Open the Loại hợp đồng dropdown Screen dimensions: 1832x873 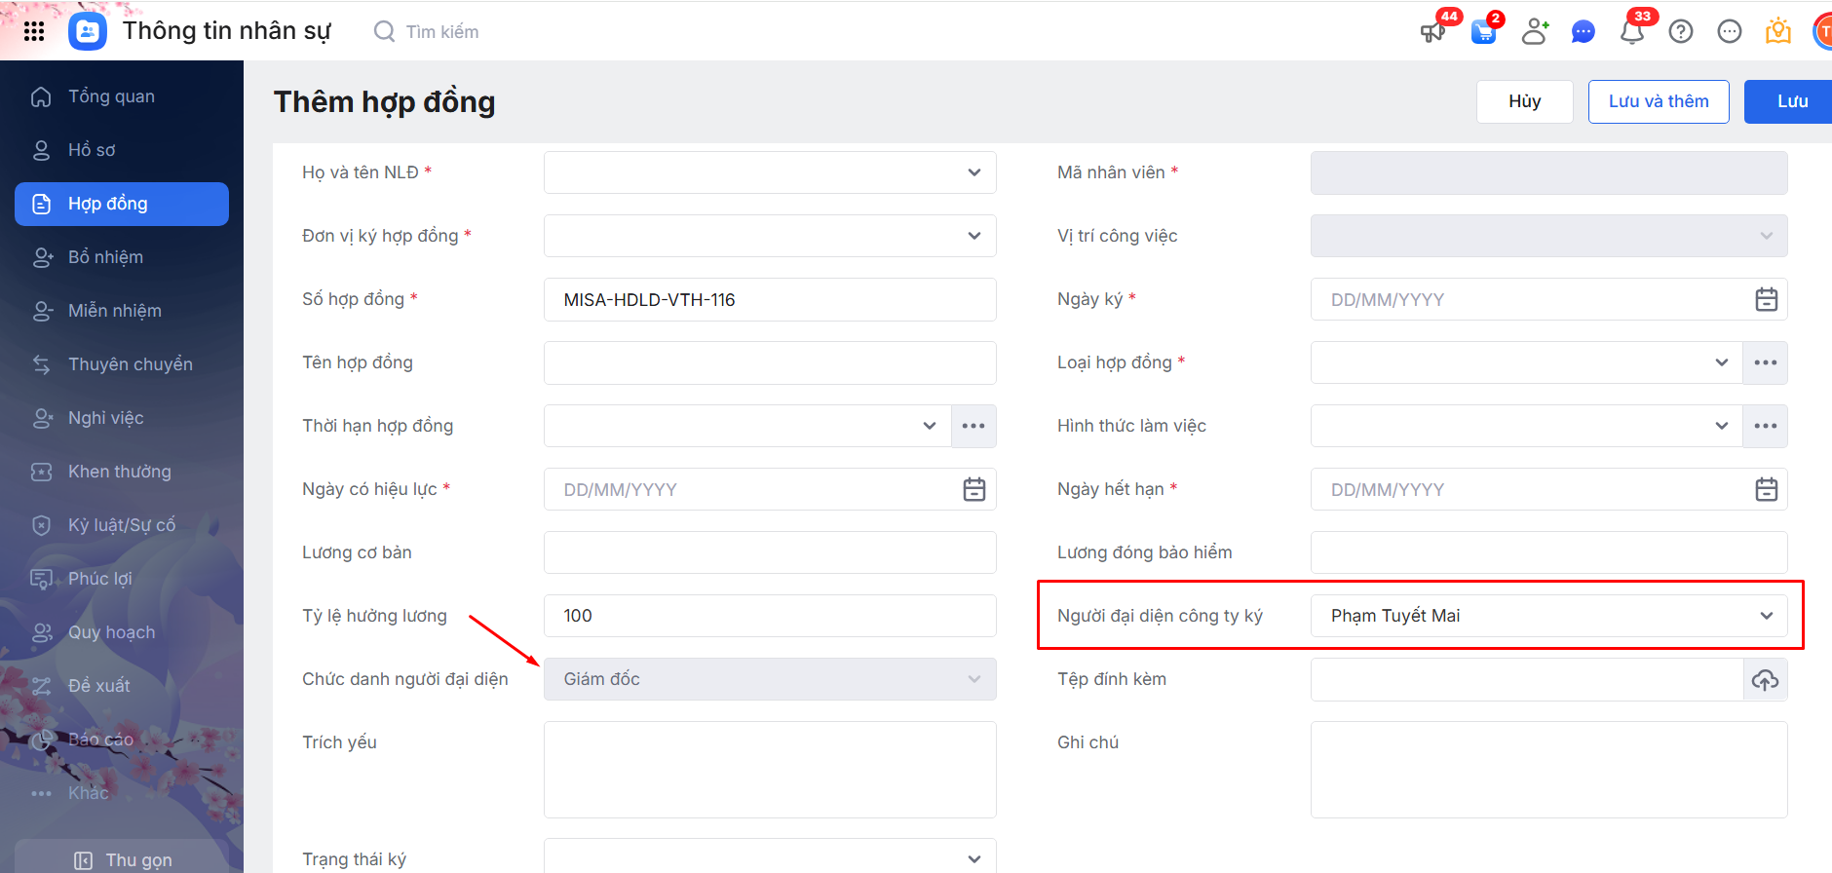pyautogui.click(x=1721, y=362)
